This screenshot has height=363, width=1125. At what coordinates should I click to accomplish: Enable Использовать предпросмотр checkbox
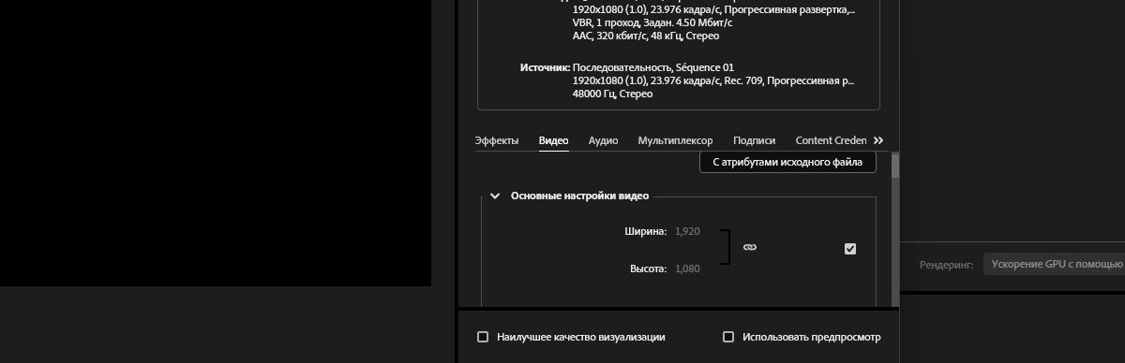tap(728, 337)
